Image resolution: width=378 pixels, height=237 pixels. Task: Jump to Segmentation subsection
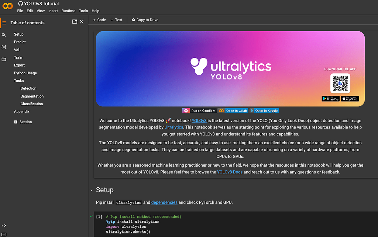pyautogui.click(x=32, y=96)
